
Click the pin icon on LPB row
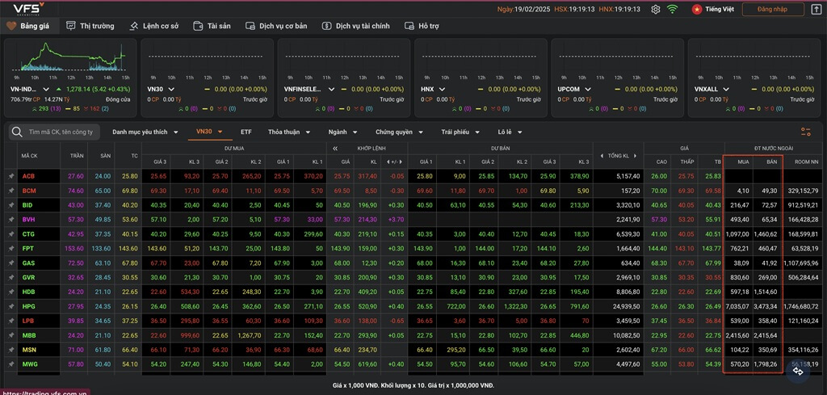[10, 321]
